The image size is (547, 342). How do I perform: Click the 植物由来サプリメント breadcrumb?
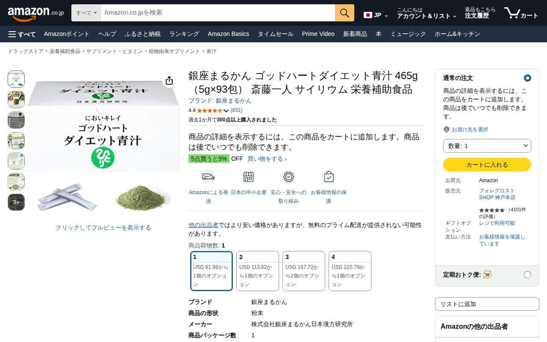click(174, 51)
